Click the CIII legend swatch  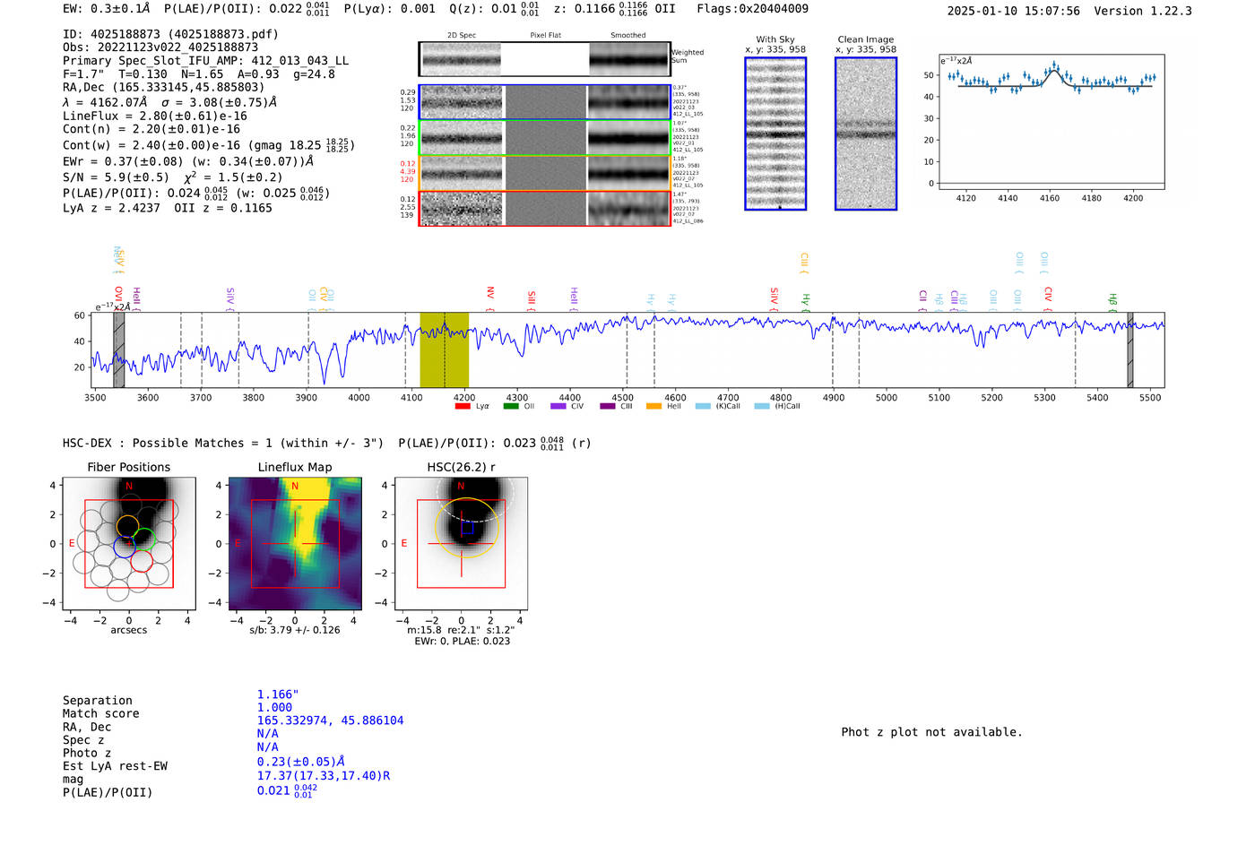607,406
